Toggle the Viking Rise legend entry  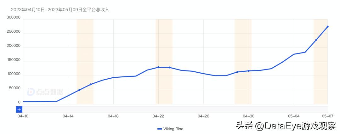click(x=170, y=129)
